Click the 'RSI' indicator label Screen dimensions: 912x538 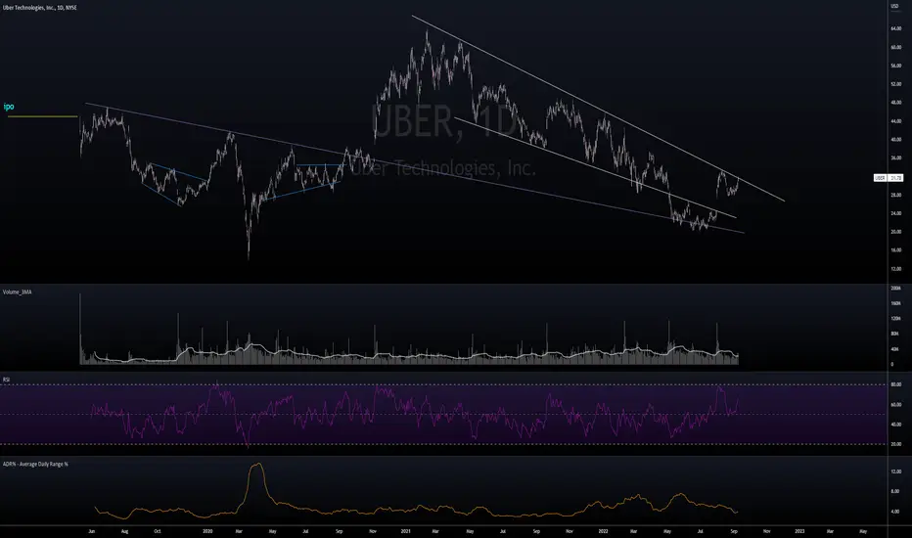(7, 380)
